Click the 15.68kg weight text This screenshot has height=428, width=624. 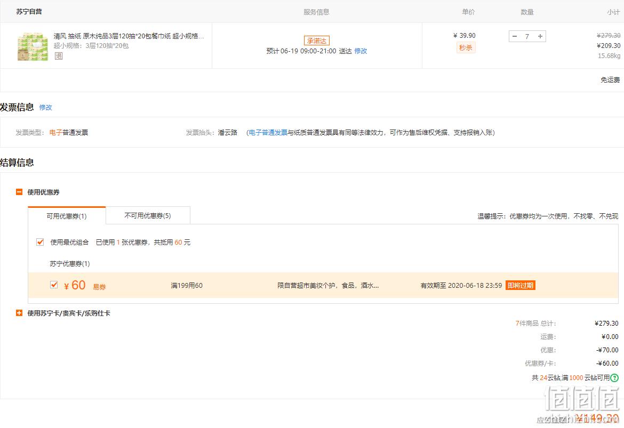click(609, 55)
